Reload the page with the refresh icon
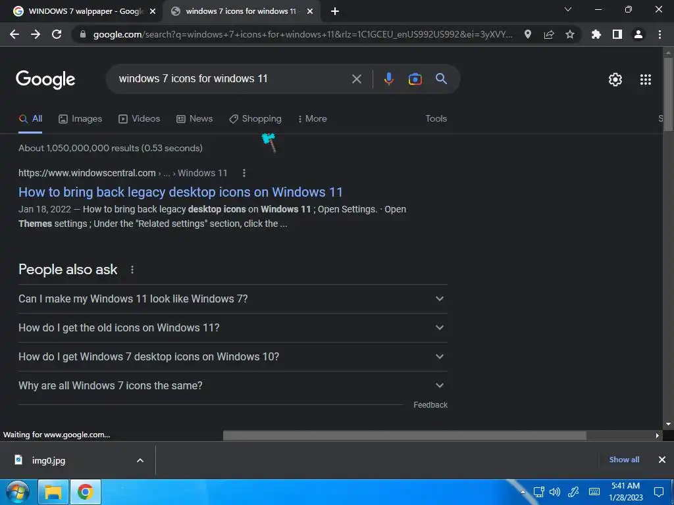The height and width of the screenshot is (505, 674). (x=57, y=34)
